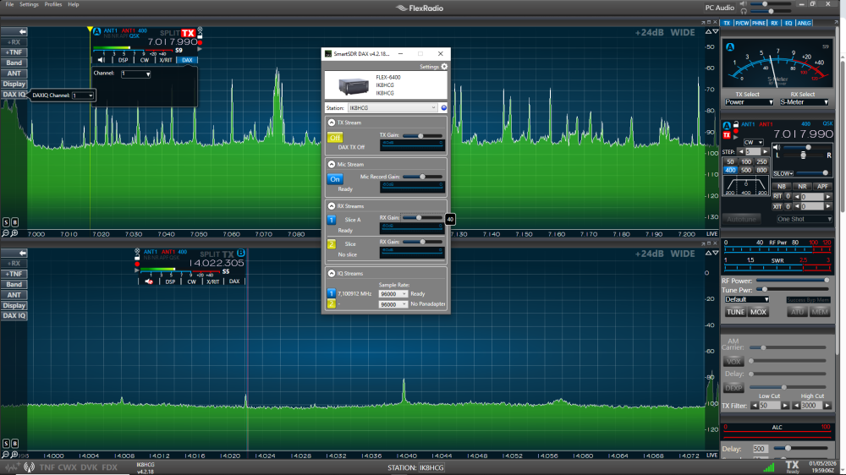Select the 500 filter width preset
Image resolution: width=846 pixels, height=475 pixels.
[x=745, y=170]
